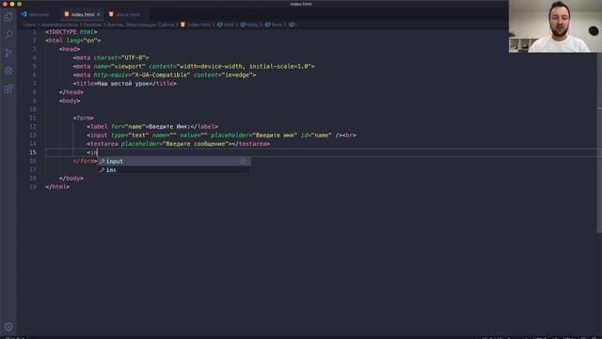Image resolution: width=602 pixels, height=339 pixels.
Task: Click the viewport meta content value
Action: click(x=245, y=66)
